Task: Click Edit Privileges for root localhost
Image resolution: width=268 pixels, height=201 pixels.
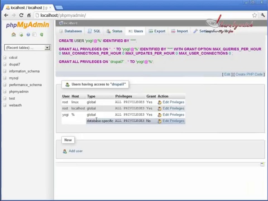Action: (173, 108)
